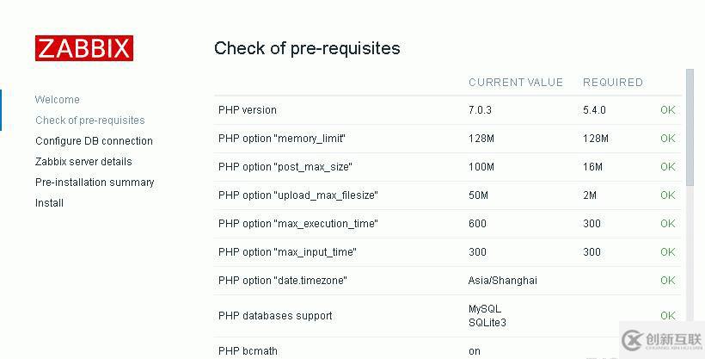Open the Welcome setup step
Screen dimensions: 705x359
[x=58, y=100]
